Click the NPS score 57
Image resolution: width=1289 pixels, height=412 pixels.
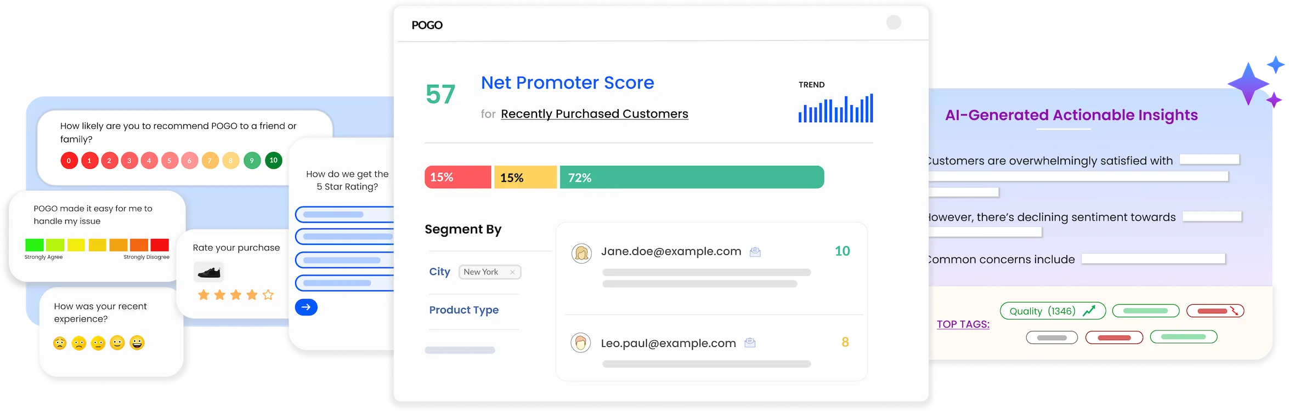pos(440,95)
